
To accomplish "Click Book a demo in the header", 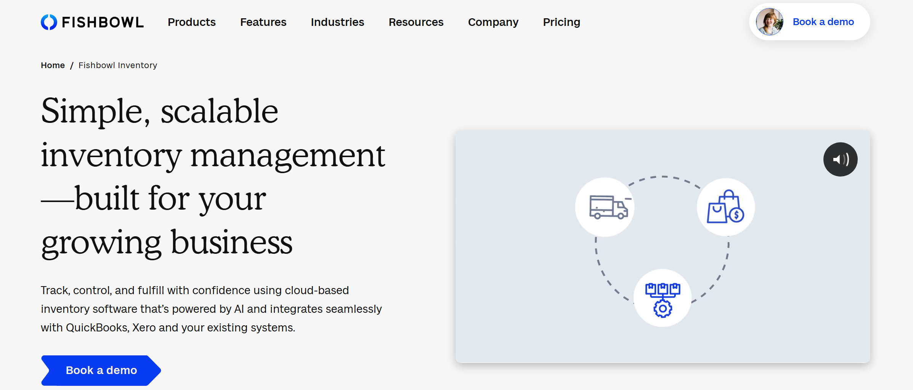I will coord(810,22).
